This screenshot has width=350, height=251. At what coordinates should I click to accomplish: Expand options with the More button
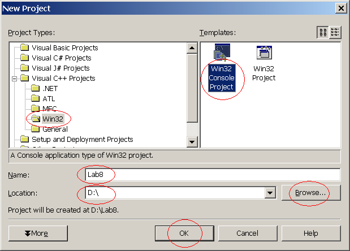pos(38,233)
